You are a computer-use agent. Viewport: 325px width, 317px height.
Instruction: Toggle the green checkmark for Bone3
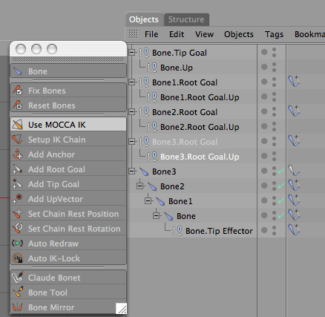pos(281,171)
